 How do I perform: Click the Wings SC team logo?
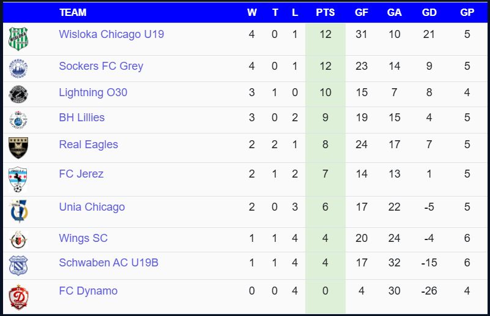point(18,239)
